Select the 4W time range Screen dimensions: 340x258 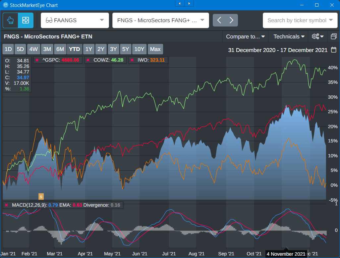pyautogui.click(x=33, y=49)
